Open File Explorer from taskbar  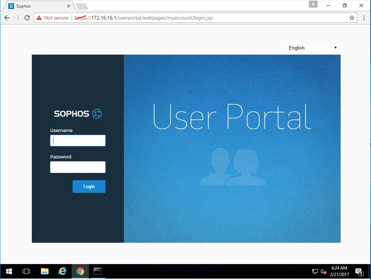pos(44,271)
